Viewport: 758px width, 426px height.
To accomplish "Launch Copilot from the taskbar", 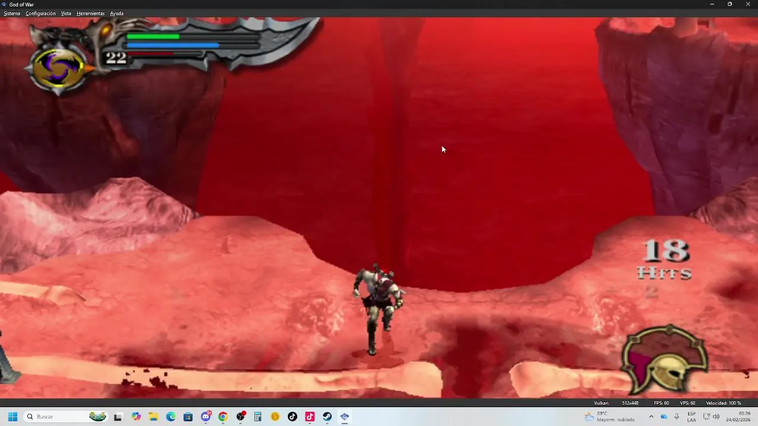I will pos(136,417).
